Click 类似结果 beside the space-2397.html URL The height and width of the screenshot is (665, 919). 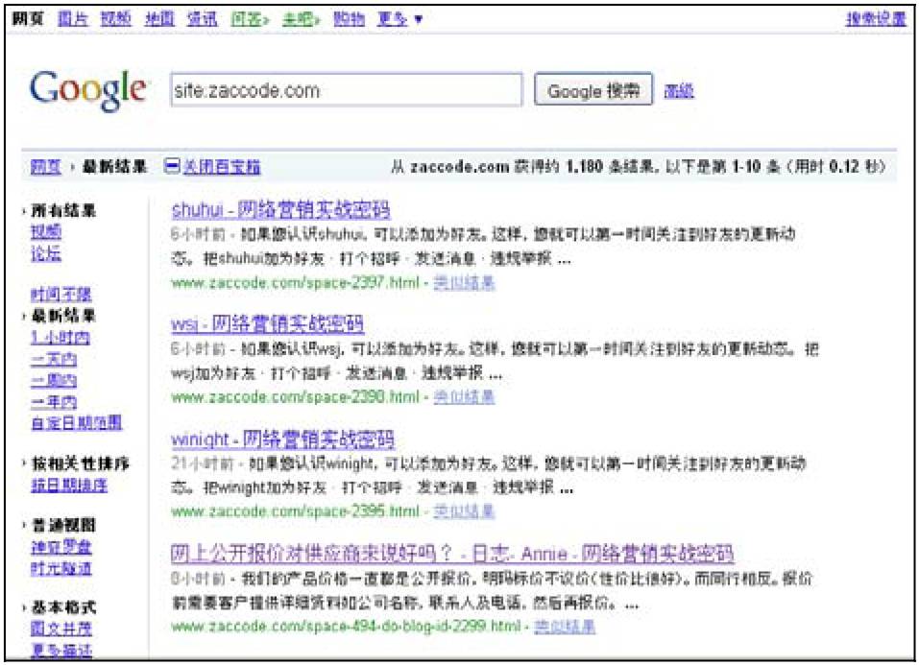(464, 283)
